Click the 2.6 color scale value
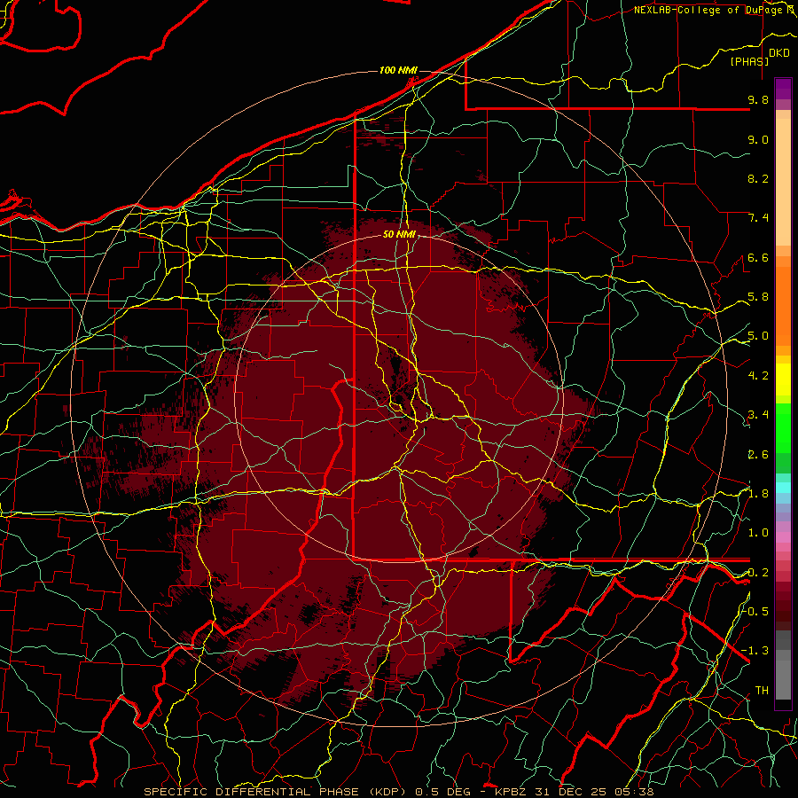This screenshot has height=798, width=798. point(758,455)
